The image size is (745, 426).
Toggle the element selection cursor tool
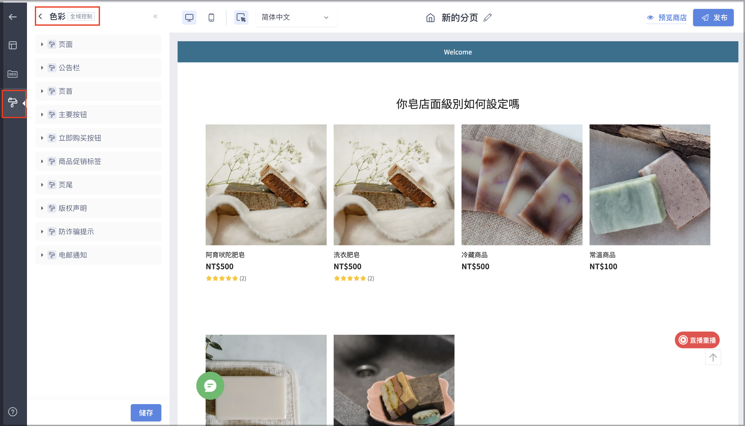[x=241, y=18]
